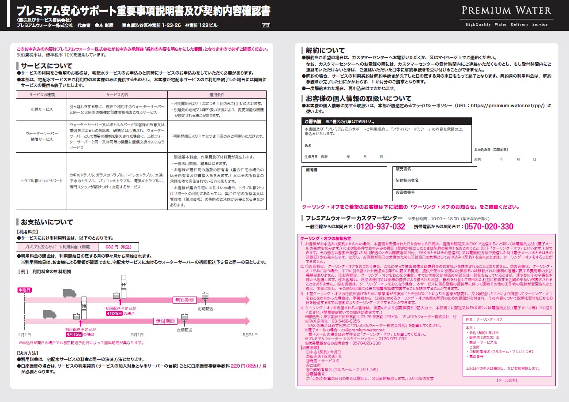
Task: Click the プレミアムウォーターカスタマーセンター heading
Action: point(354,218)
